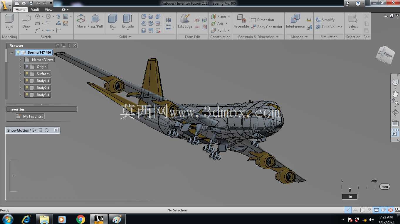The height and width of the screenshot is (224, 400).
Task: Expand the Constrain & Dimension panel title
Action: click(258, 37)
